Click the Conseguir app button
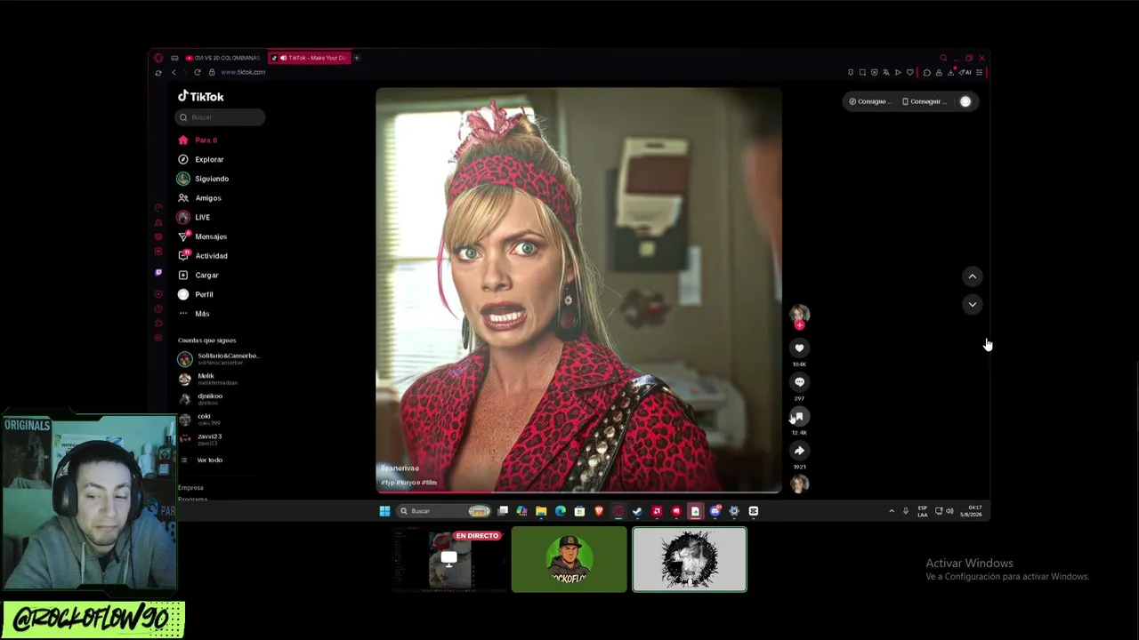The image size is (1139, 640). 924,101
